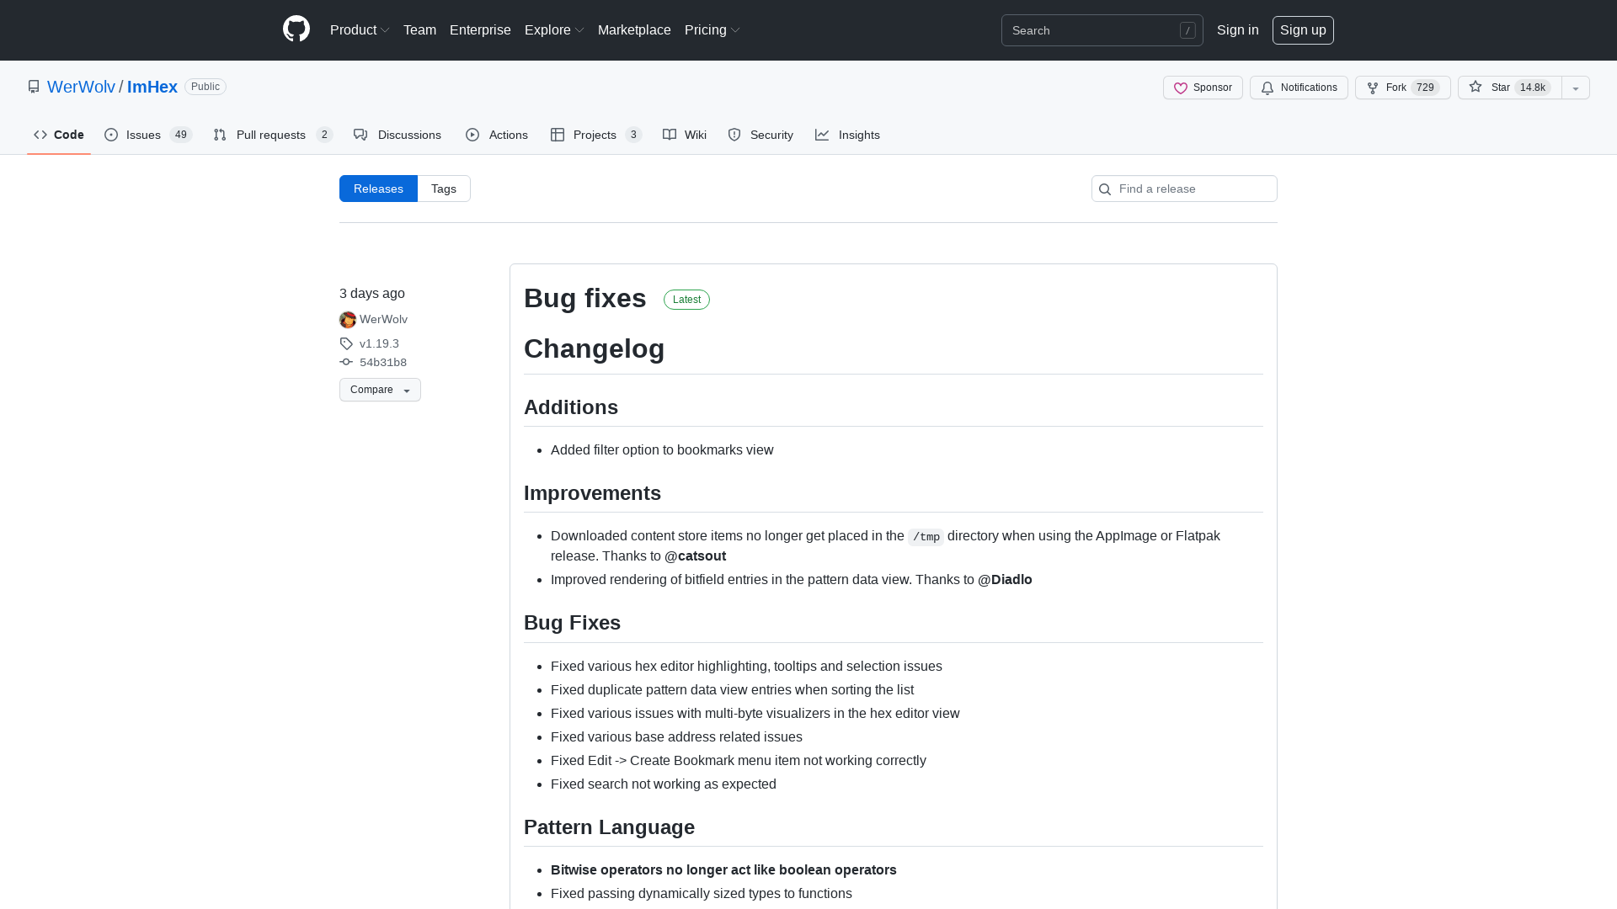Viewport: 1617px width, 909px height.
Task: Click the Sign up button
Action: point(1303,29)
